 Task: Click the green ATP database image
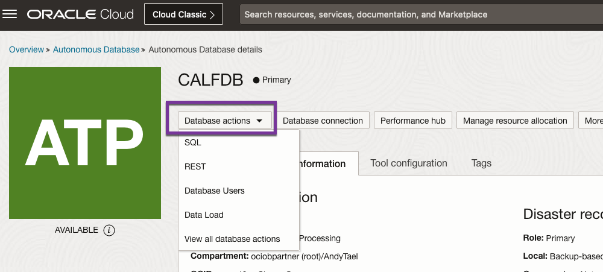[x=85, y=143]
